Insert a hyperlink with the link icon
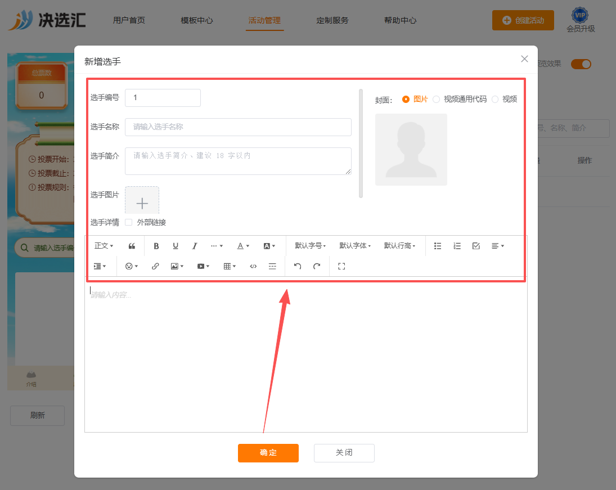 click(x=155, y=267)
